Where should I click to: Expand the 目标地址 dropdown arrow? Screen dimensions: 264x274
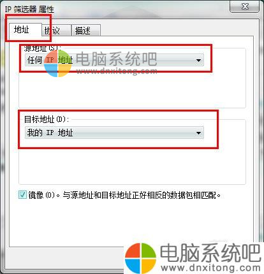click(198, 133)
